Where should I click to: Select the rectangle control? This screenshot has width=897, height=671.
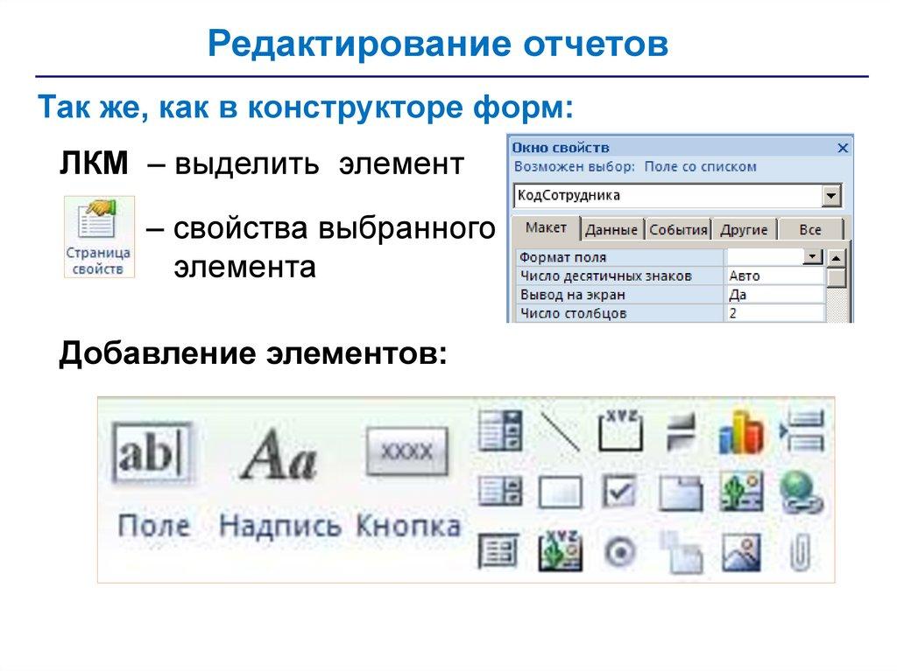(560, 493)
